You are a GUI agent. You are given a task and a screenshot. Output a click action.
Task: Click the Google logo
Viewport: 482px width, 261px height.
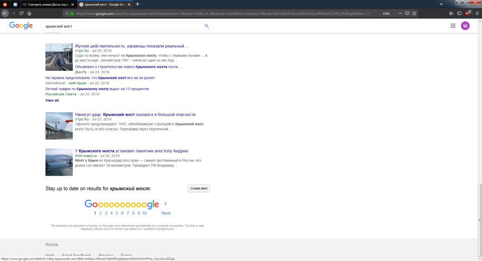coord(21,26)
